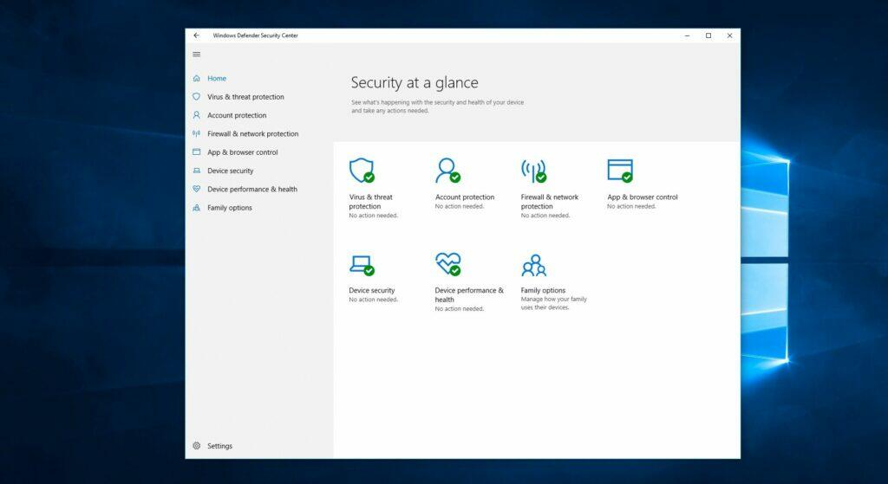The height and width of the screenshot is (484, 888).
Task: Maximize the Windows Defender Security Center window
Action: tap(708, 35)
